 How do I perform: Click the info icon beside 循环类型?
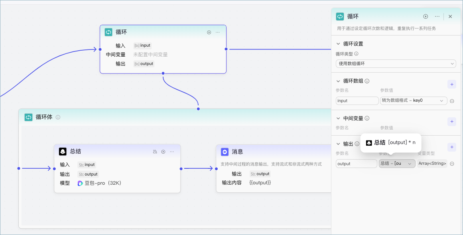pos(356,54)
